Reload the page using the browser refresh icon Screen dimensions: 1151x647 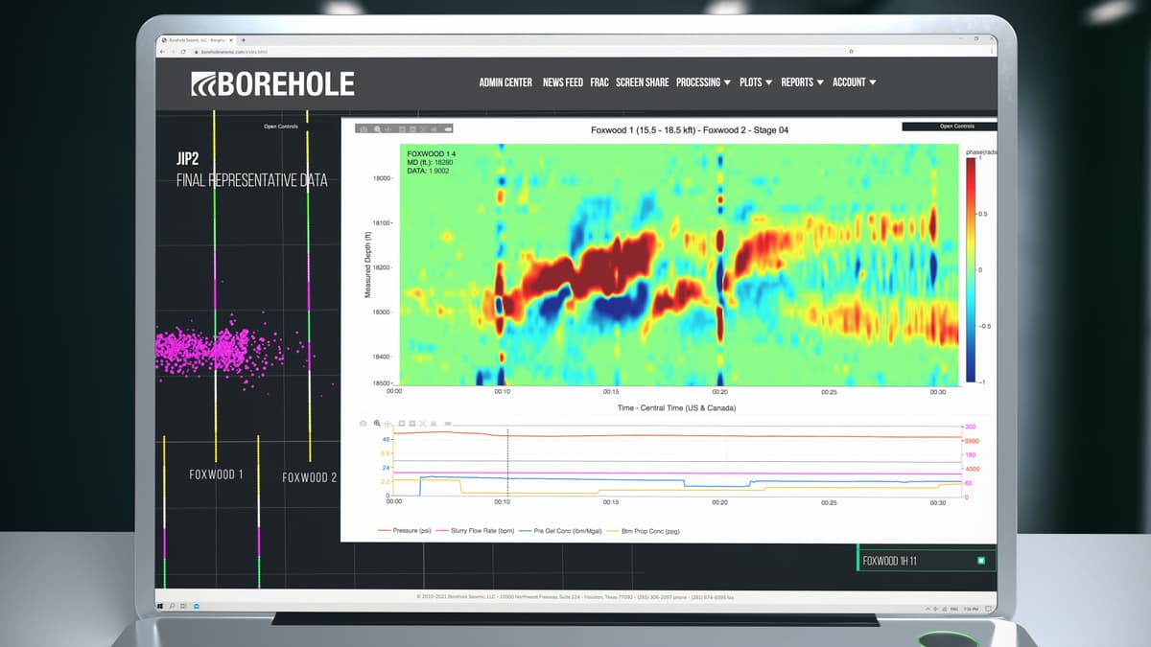click(x=185, y=51)
